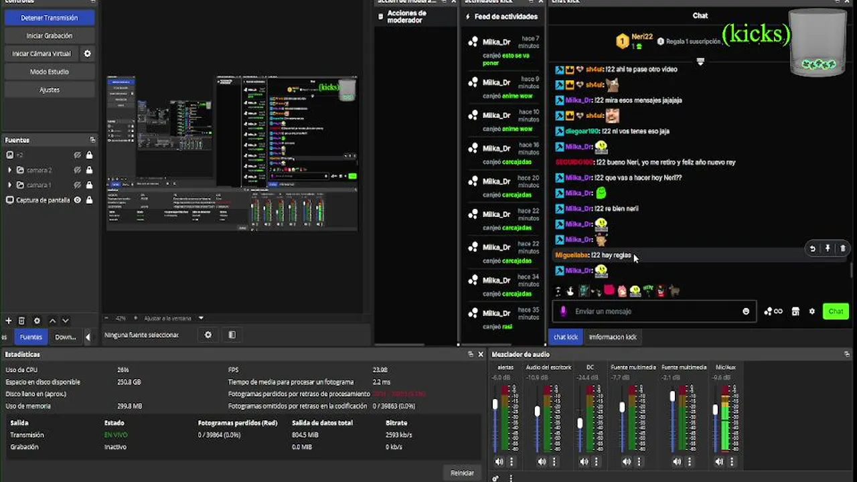Remove the selected source with the trash icon
Screen dimensions: 857x482
(21, 321)
